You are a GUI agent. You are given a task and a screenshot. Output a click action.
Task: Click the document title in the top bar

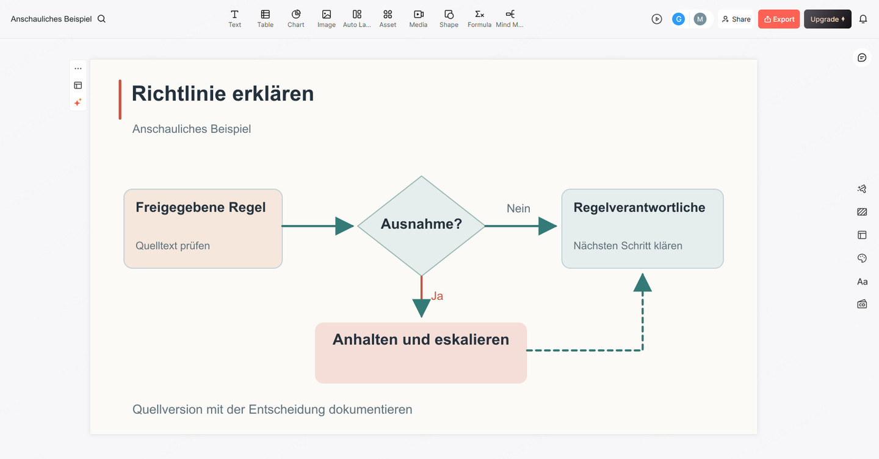51,19
